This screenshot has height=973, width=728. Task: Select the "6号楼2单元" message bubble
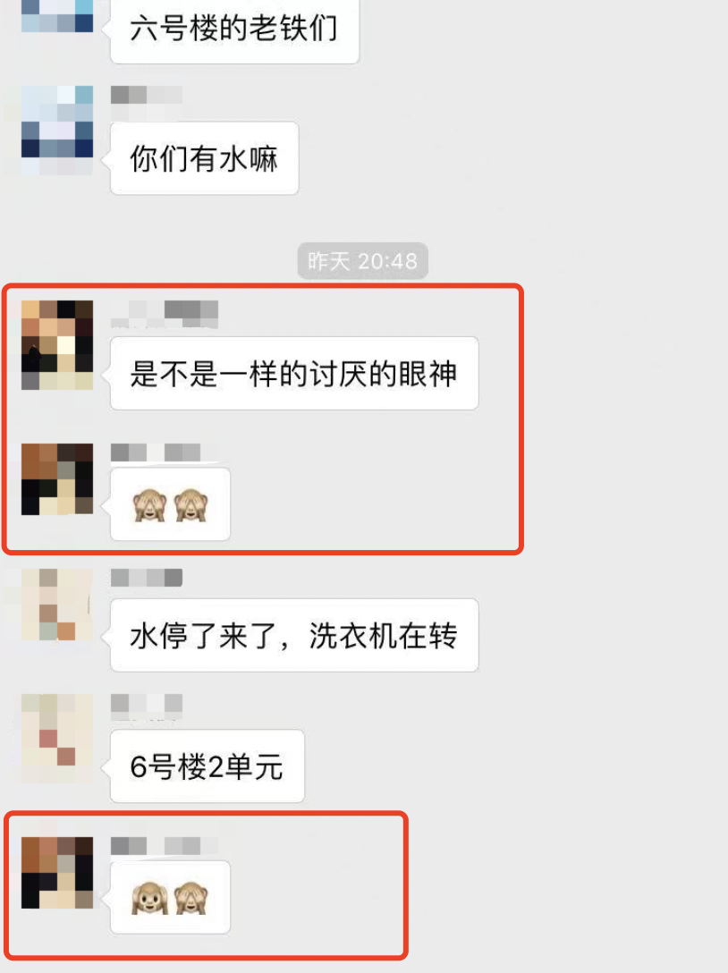point(207,766)
